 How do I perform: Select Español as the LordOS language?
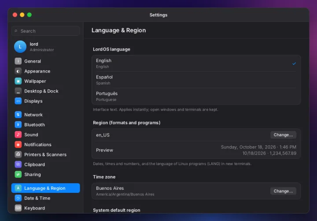pyautogui.click(x=196, y=80)
